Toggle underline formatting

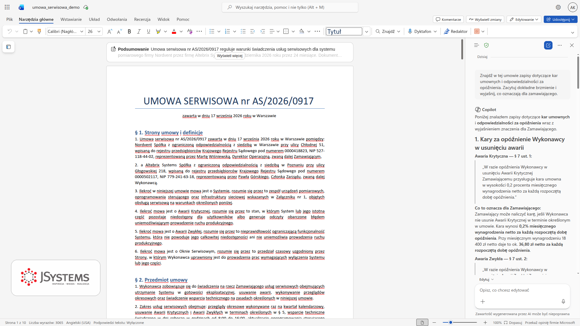click(x=148, y=31)
